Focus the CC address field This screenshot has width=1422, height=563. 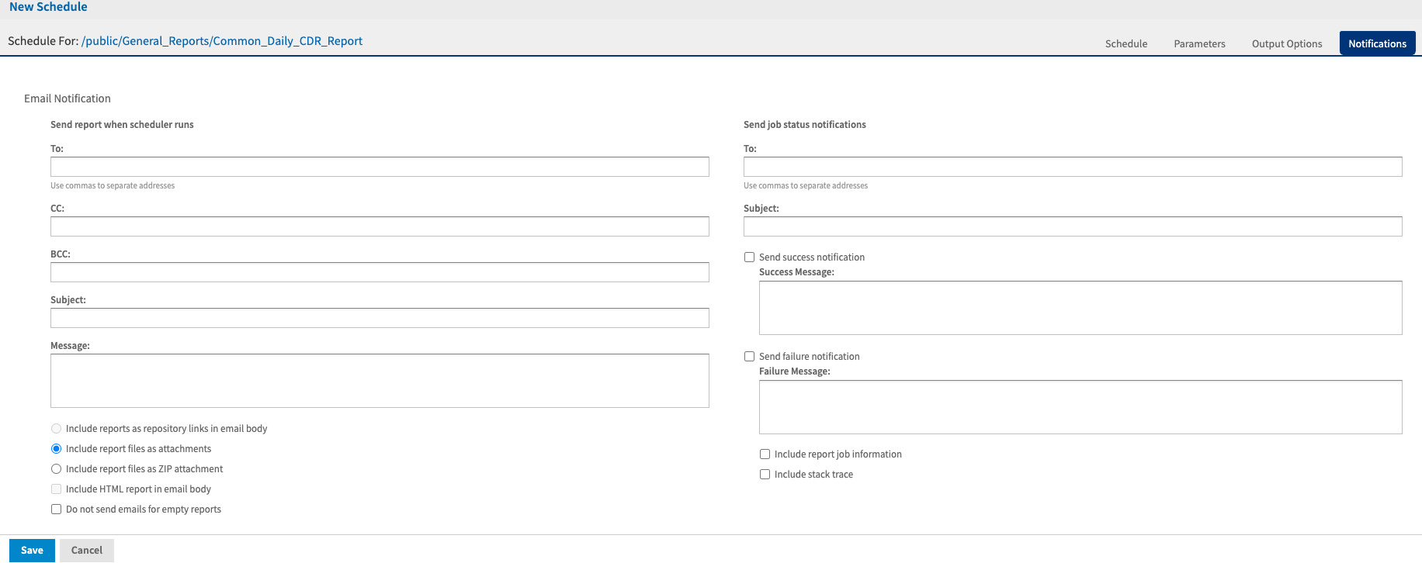tap(380, 226)
